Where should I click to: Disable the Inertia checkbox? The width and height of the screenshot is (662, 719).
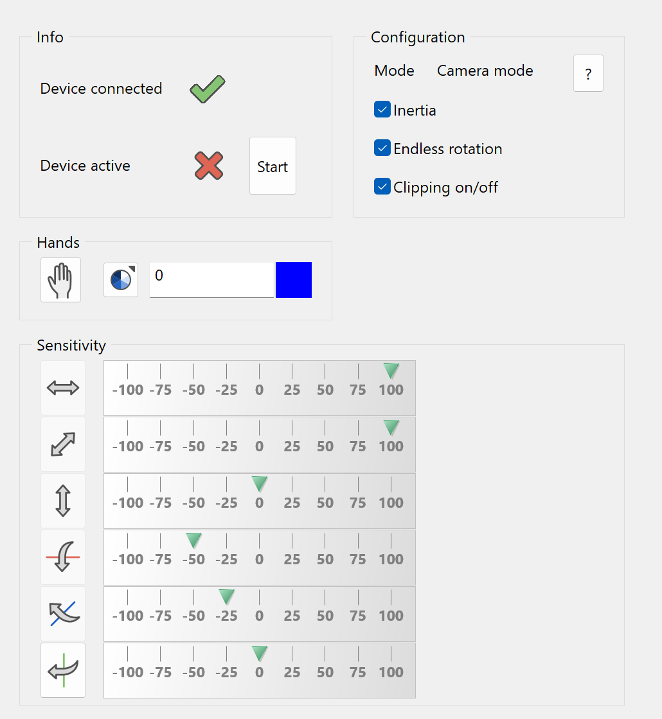[382, 109]
